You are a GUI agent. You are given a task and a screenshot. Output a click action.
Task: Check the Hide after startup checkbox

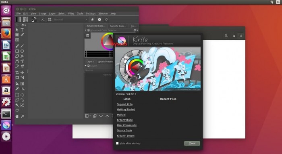pyautogui.click(x=117, y=144)
